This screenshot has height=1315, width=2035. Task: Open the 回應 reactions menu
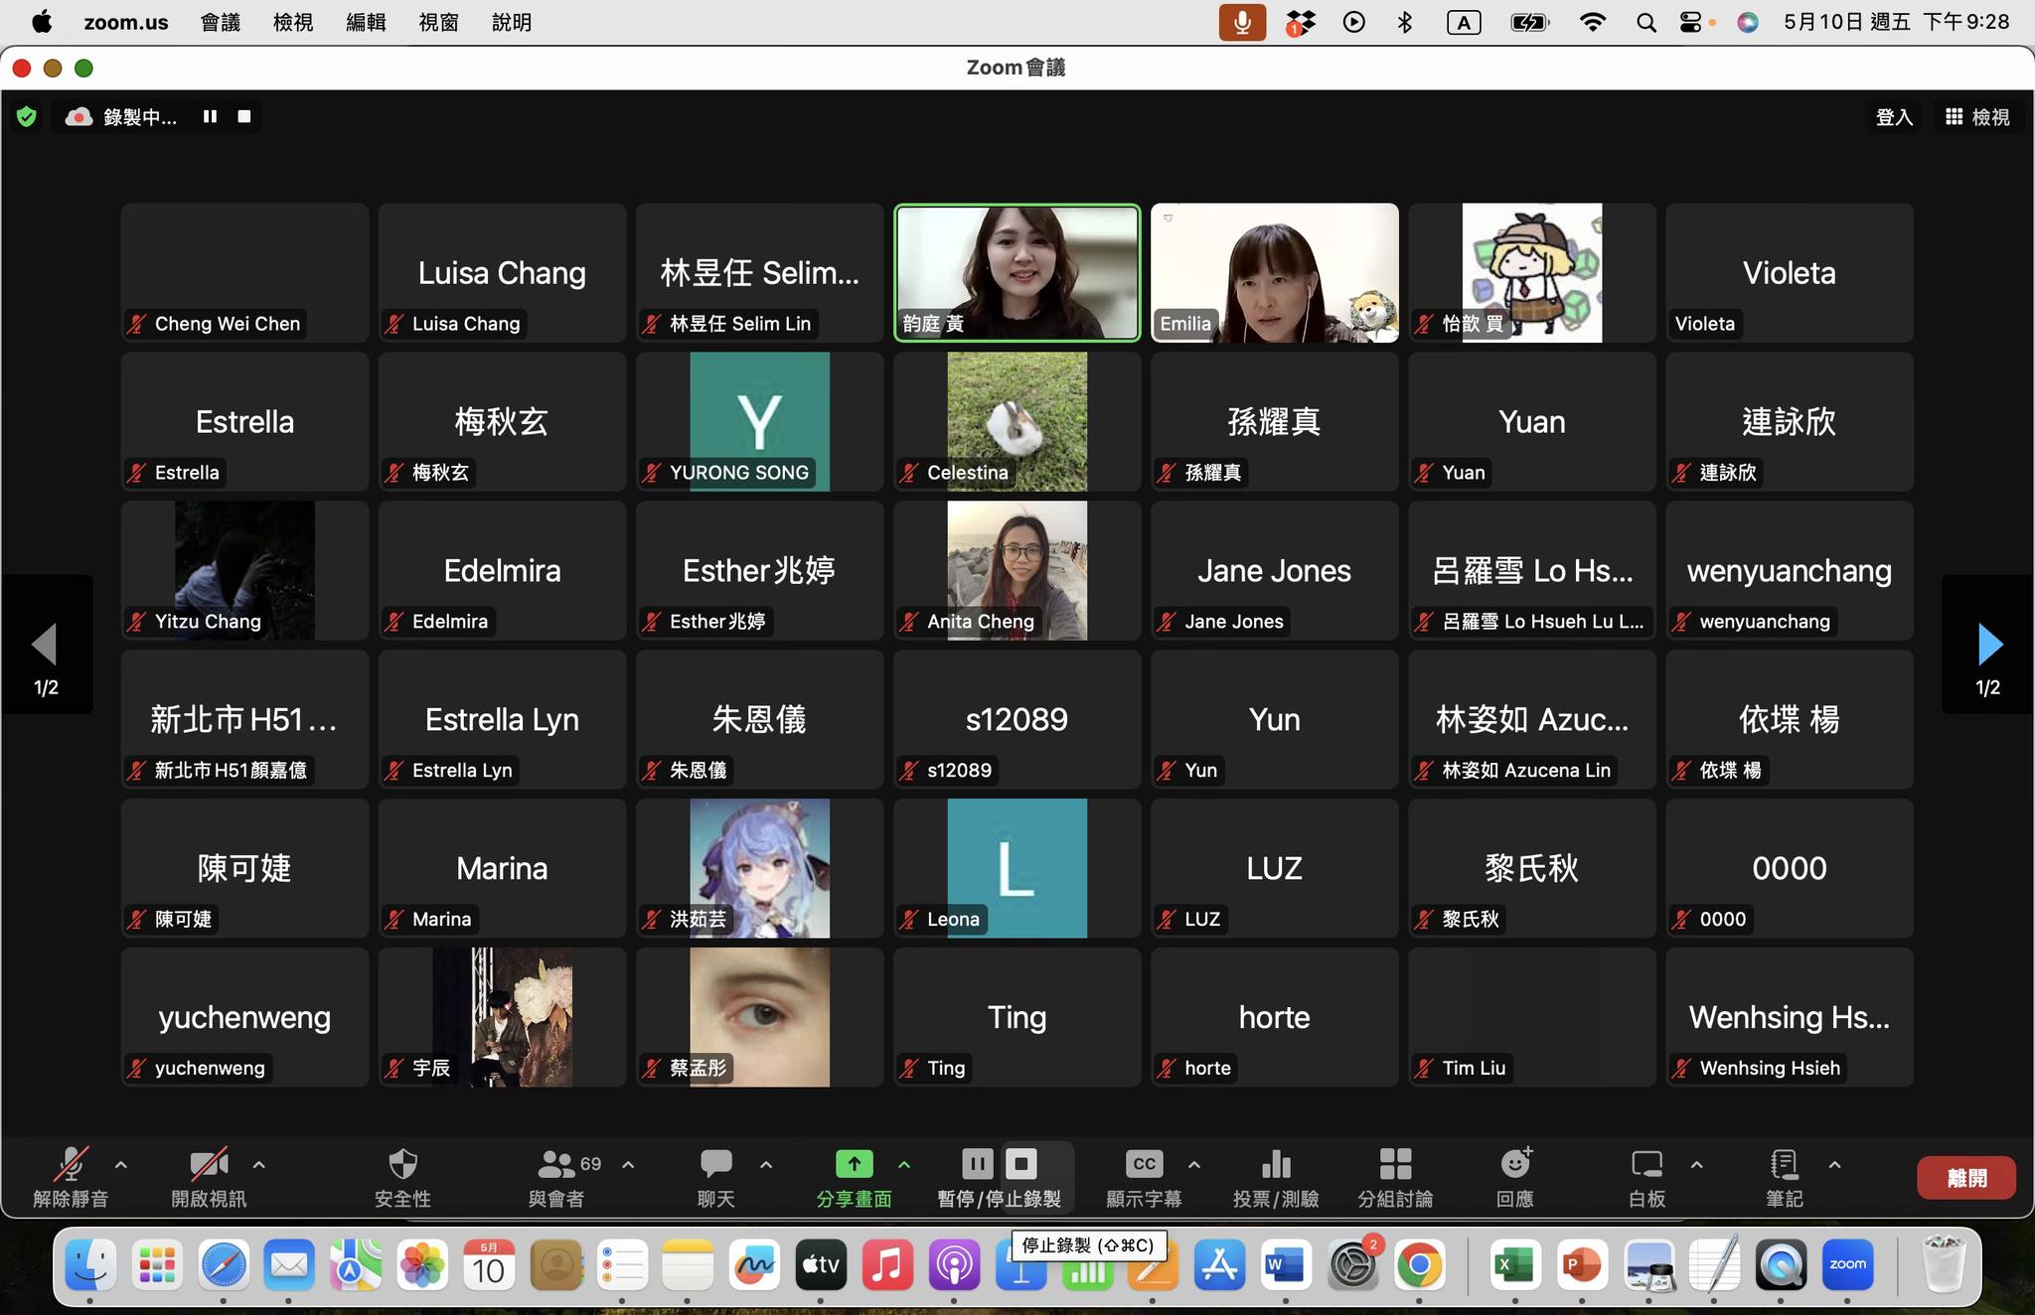point(1515,1178)
